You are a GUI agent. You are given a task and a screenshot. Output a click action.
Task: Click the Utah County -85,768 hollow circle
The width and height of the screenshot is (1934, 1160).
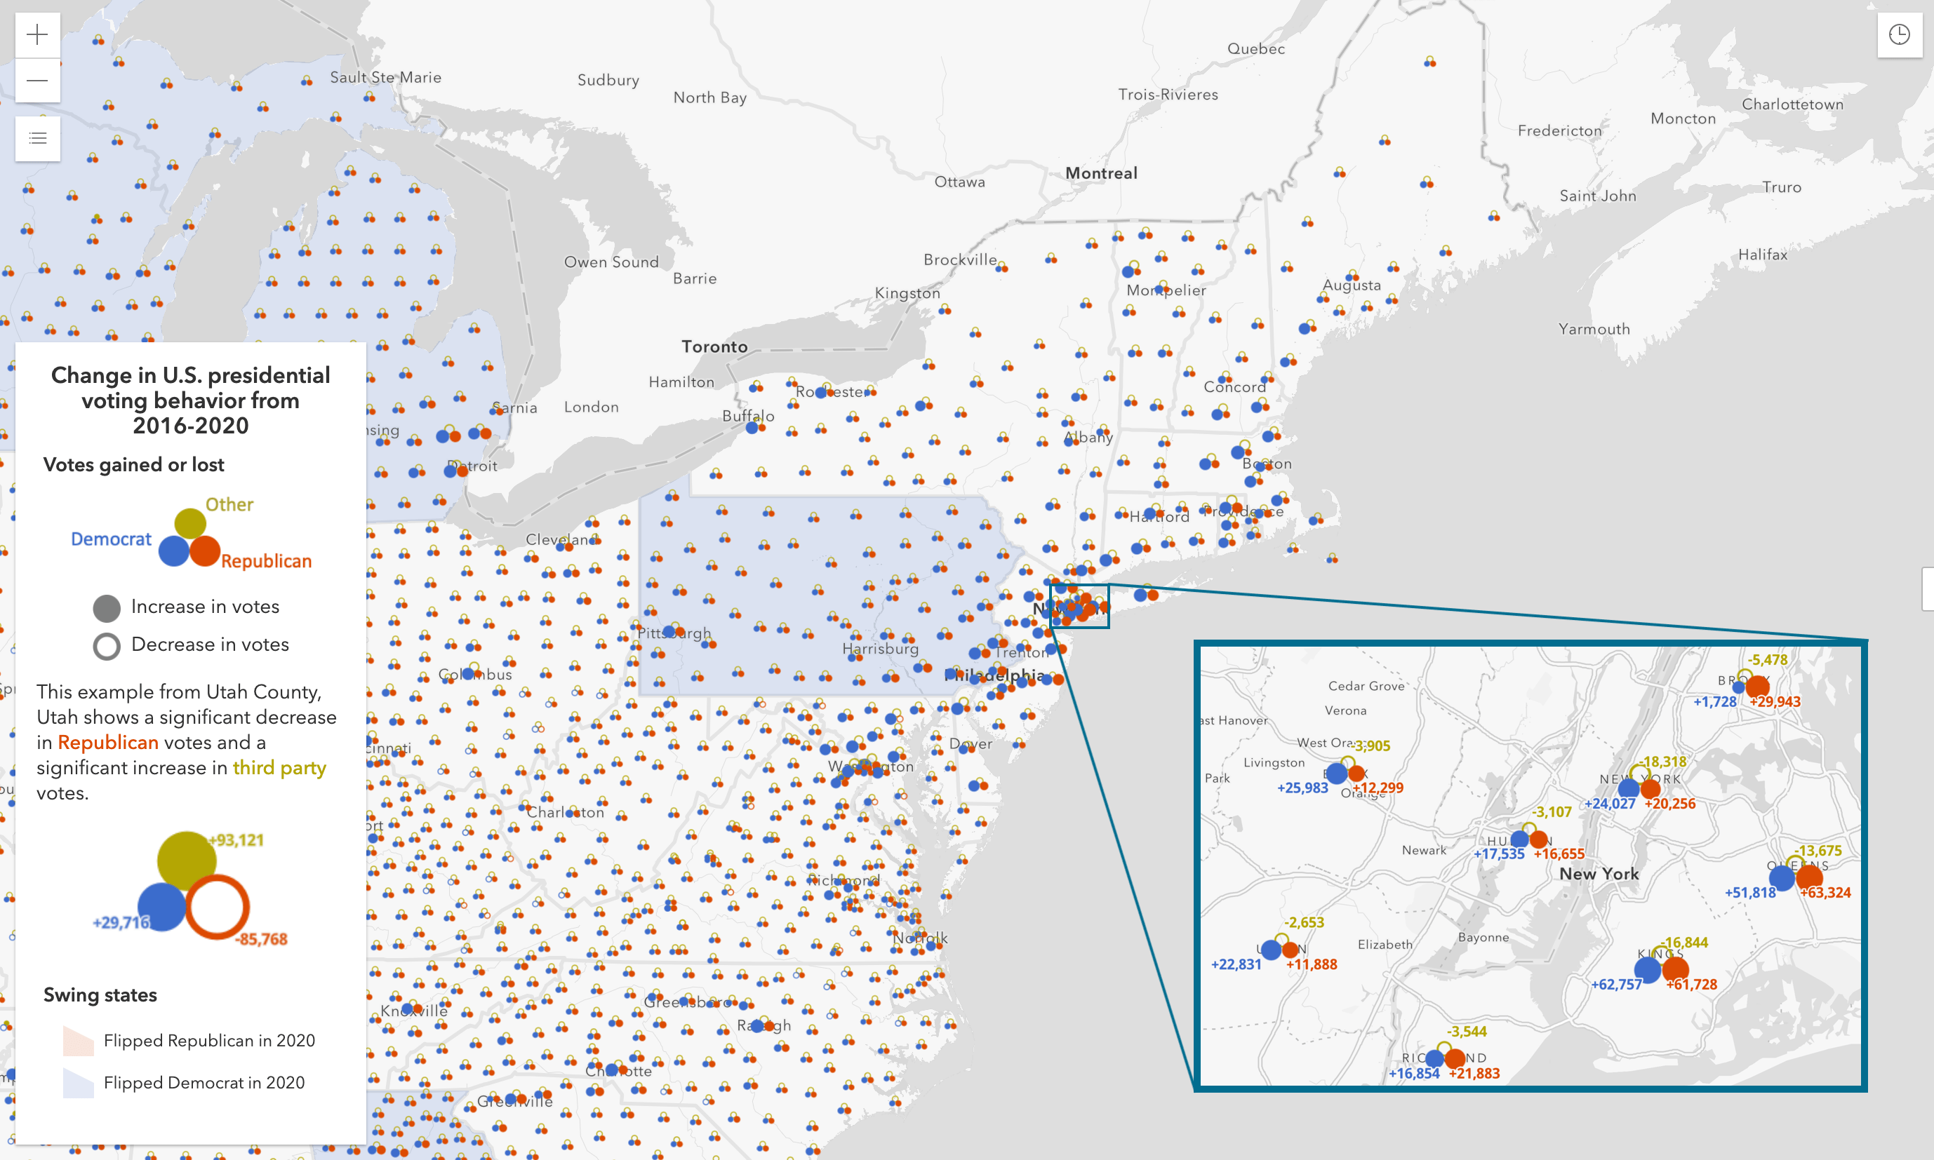pos(218,907)
